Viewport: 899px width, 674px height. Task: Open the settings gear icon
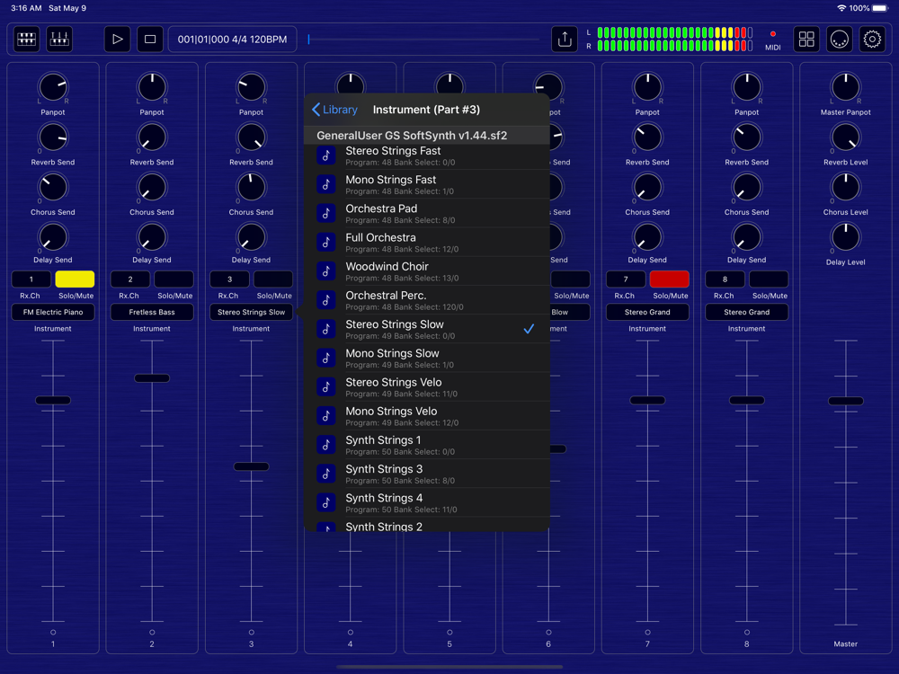point(872,39)
